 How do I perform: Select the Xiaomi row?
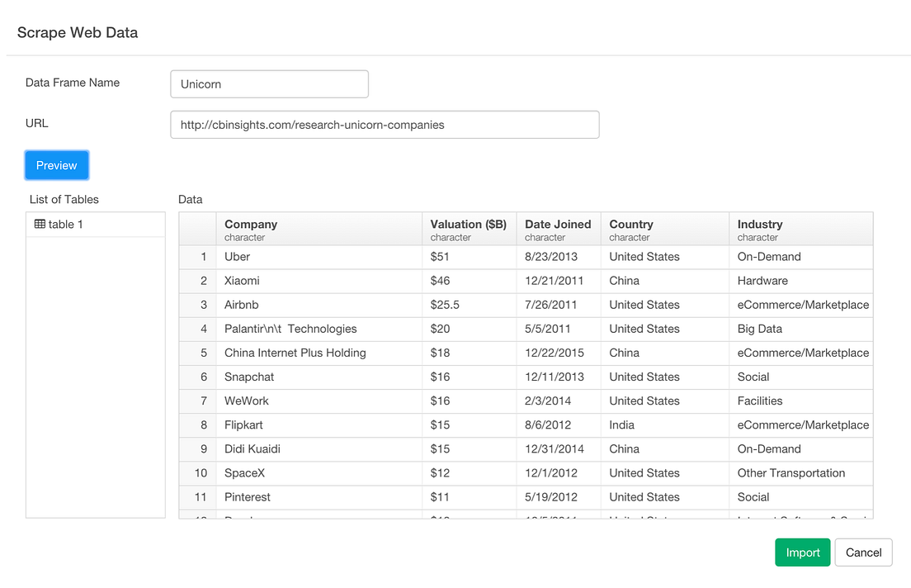click(x=330, y=281)
